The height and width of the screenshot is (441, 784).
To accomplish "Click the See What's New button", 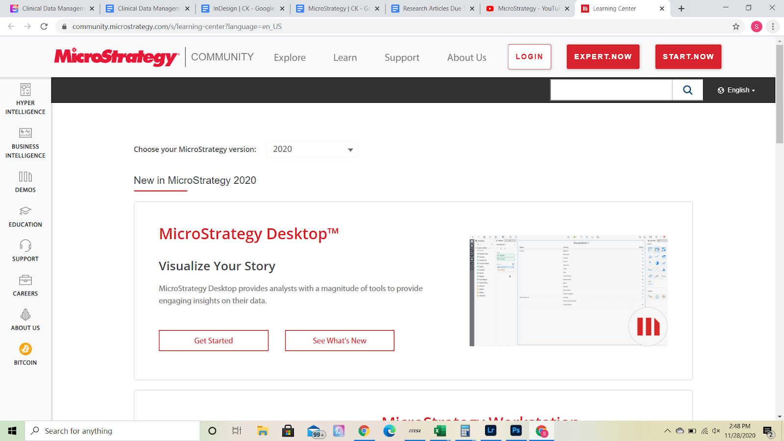I will (340, 341).
